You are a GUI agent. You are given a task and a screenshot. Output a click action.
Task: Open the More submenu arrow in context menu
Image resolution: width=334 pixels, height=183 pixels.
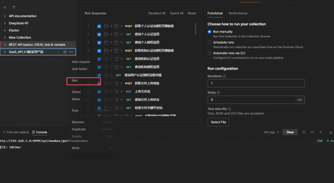111,148
